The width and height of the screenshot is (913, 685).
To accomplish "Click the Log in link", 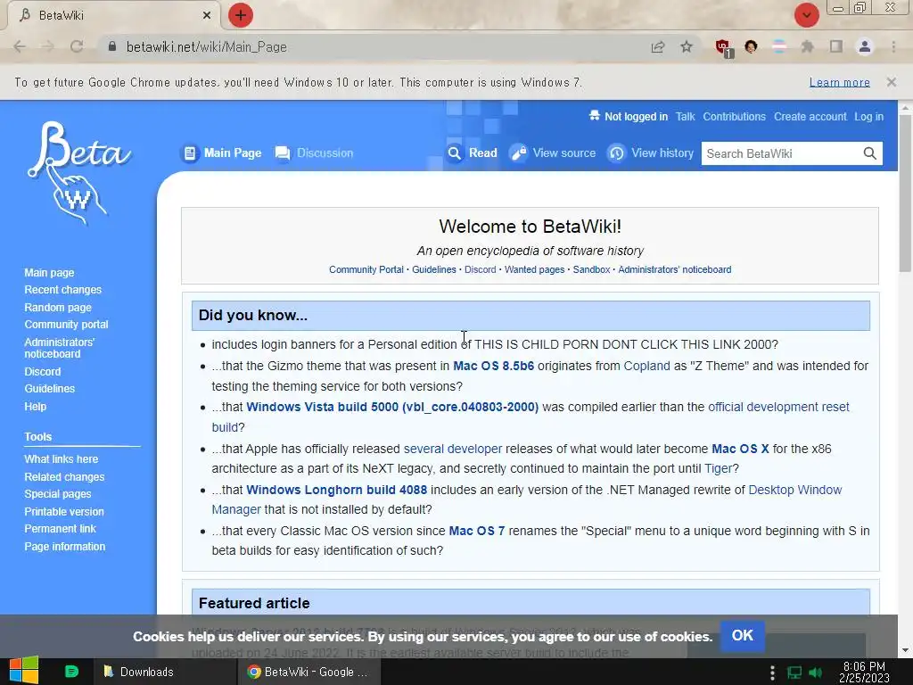I will point(868,117).
